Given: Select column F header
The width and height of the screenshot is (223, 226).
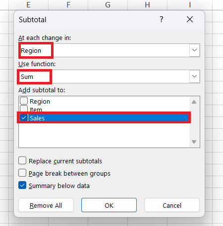Looking at the screenshot, I should click(x=68, y=5).
